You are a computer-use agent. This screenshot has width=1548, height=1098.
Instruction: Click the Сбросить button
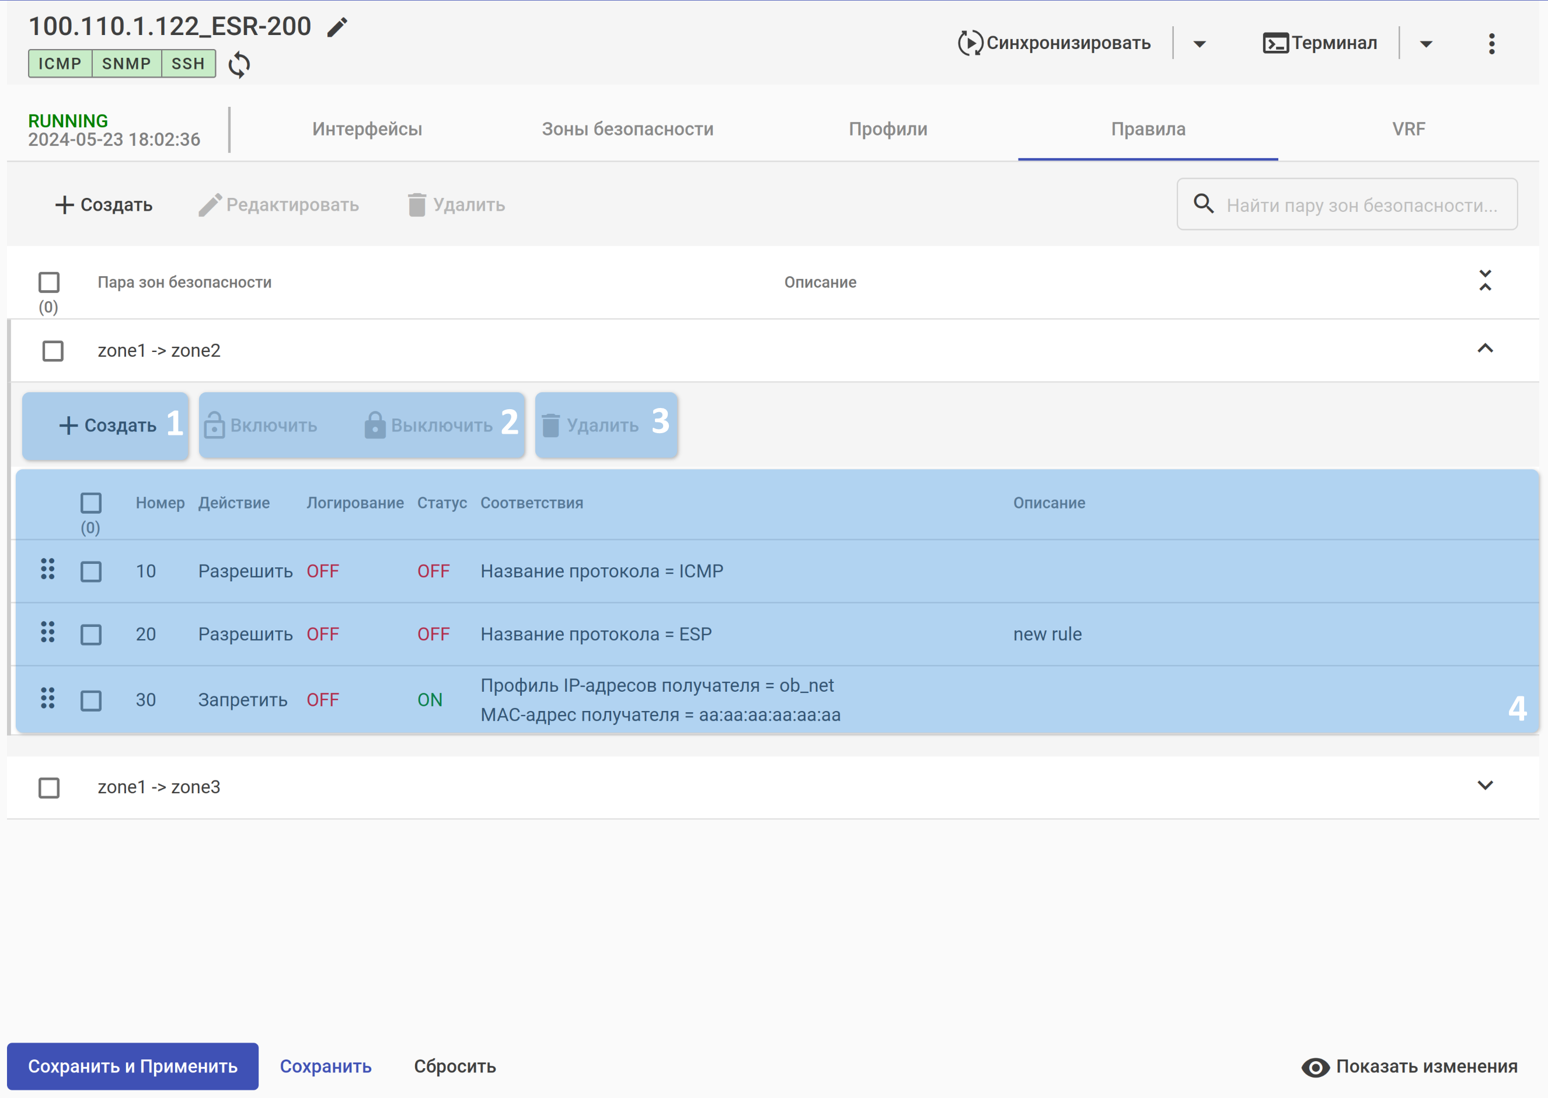455,1066
